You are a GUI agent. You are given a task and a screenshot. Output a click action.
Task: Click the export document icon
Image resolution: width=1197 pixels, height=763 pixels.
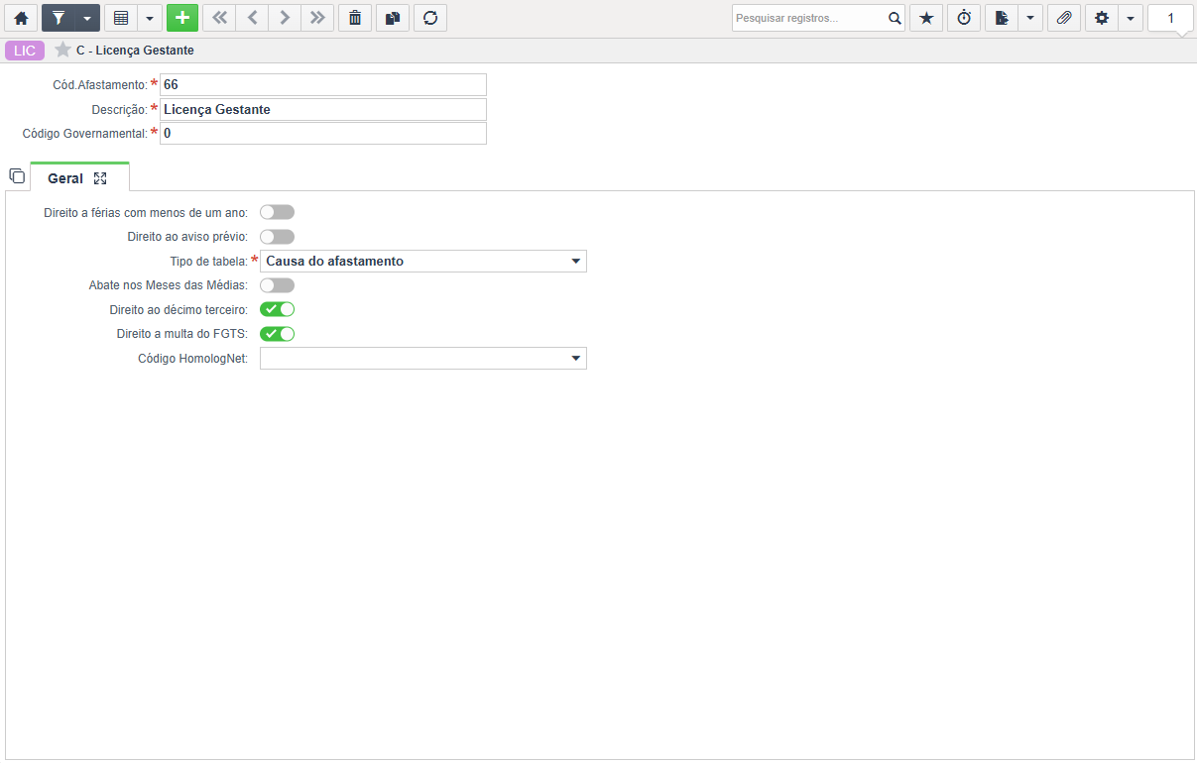click(1002, 18)
